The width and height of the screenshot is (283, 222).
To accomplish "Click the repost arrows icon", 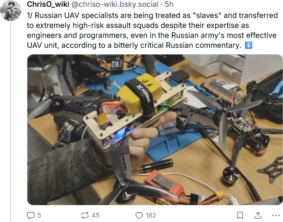I will (85, 215).
